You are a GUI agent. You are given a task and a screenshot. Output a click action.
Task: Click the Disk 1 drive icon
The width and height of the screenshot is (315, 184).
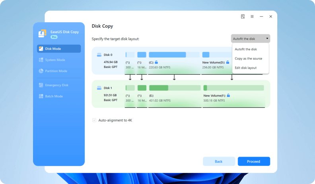tap(99, 88)
